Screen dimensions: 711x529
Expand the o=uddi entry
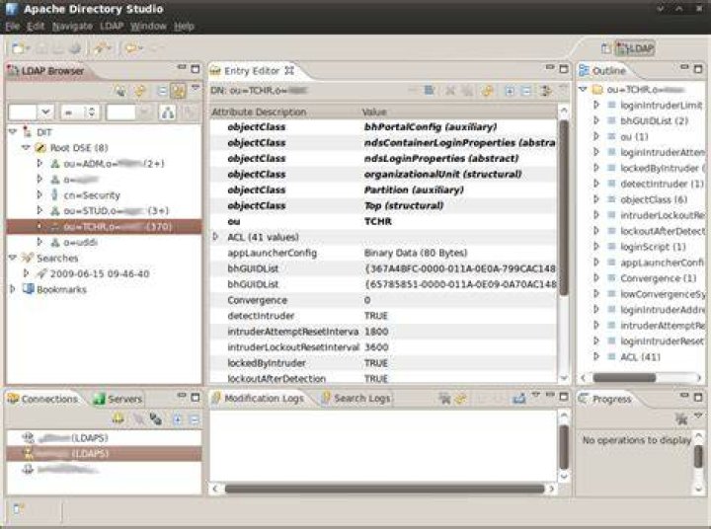[39, 242]
